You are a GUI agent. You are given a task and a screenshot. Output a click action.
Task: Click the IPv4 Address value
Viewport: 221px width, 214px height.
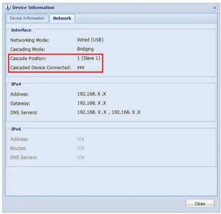(x=91, y=94)
